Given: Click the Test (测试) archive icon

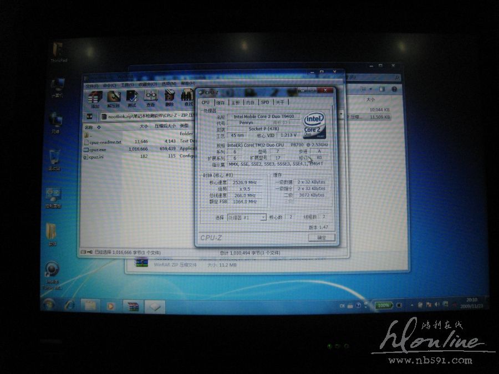Looking at the screenshot, I should pyautogui.click(x=132, y=98).
